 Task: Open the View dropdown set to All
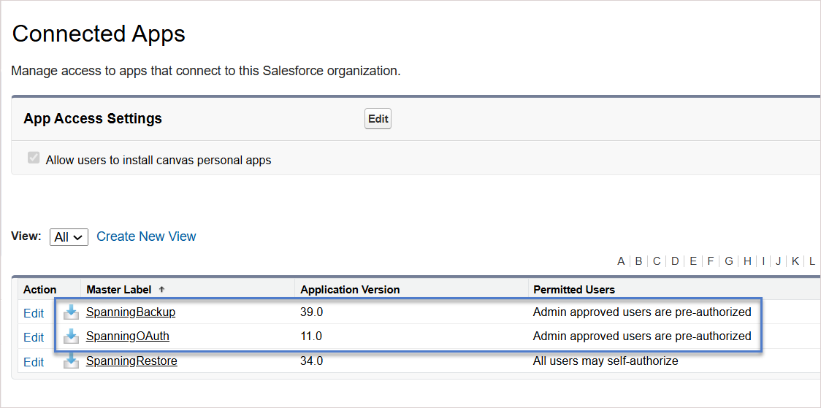(x=69, y=237)
